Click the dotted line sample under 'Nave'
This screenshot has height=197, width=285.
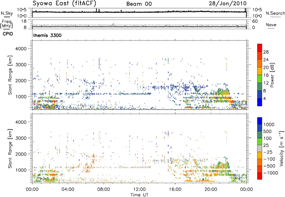tap(271, 28)
